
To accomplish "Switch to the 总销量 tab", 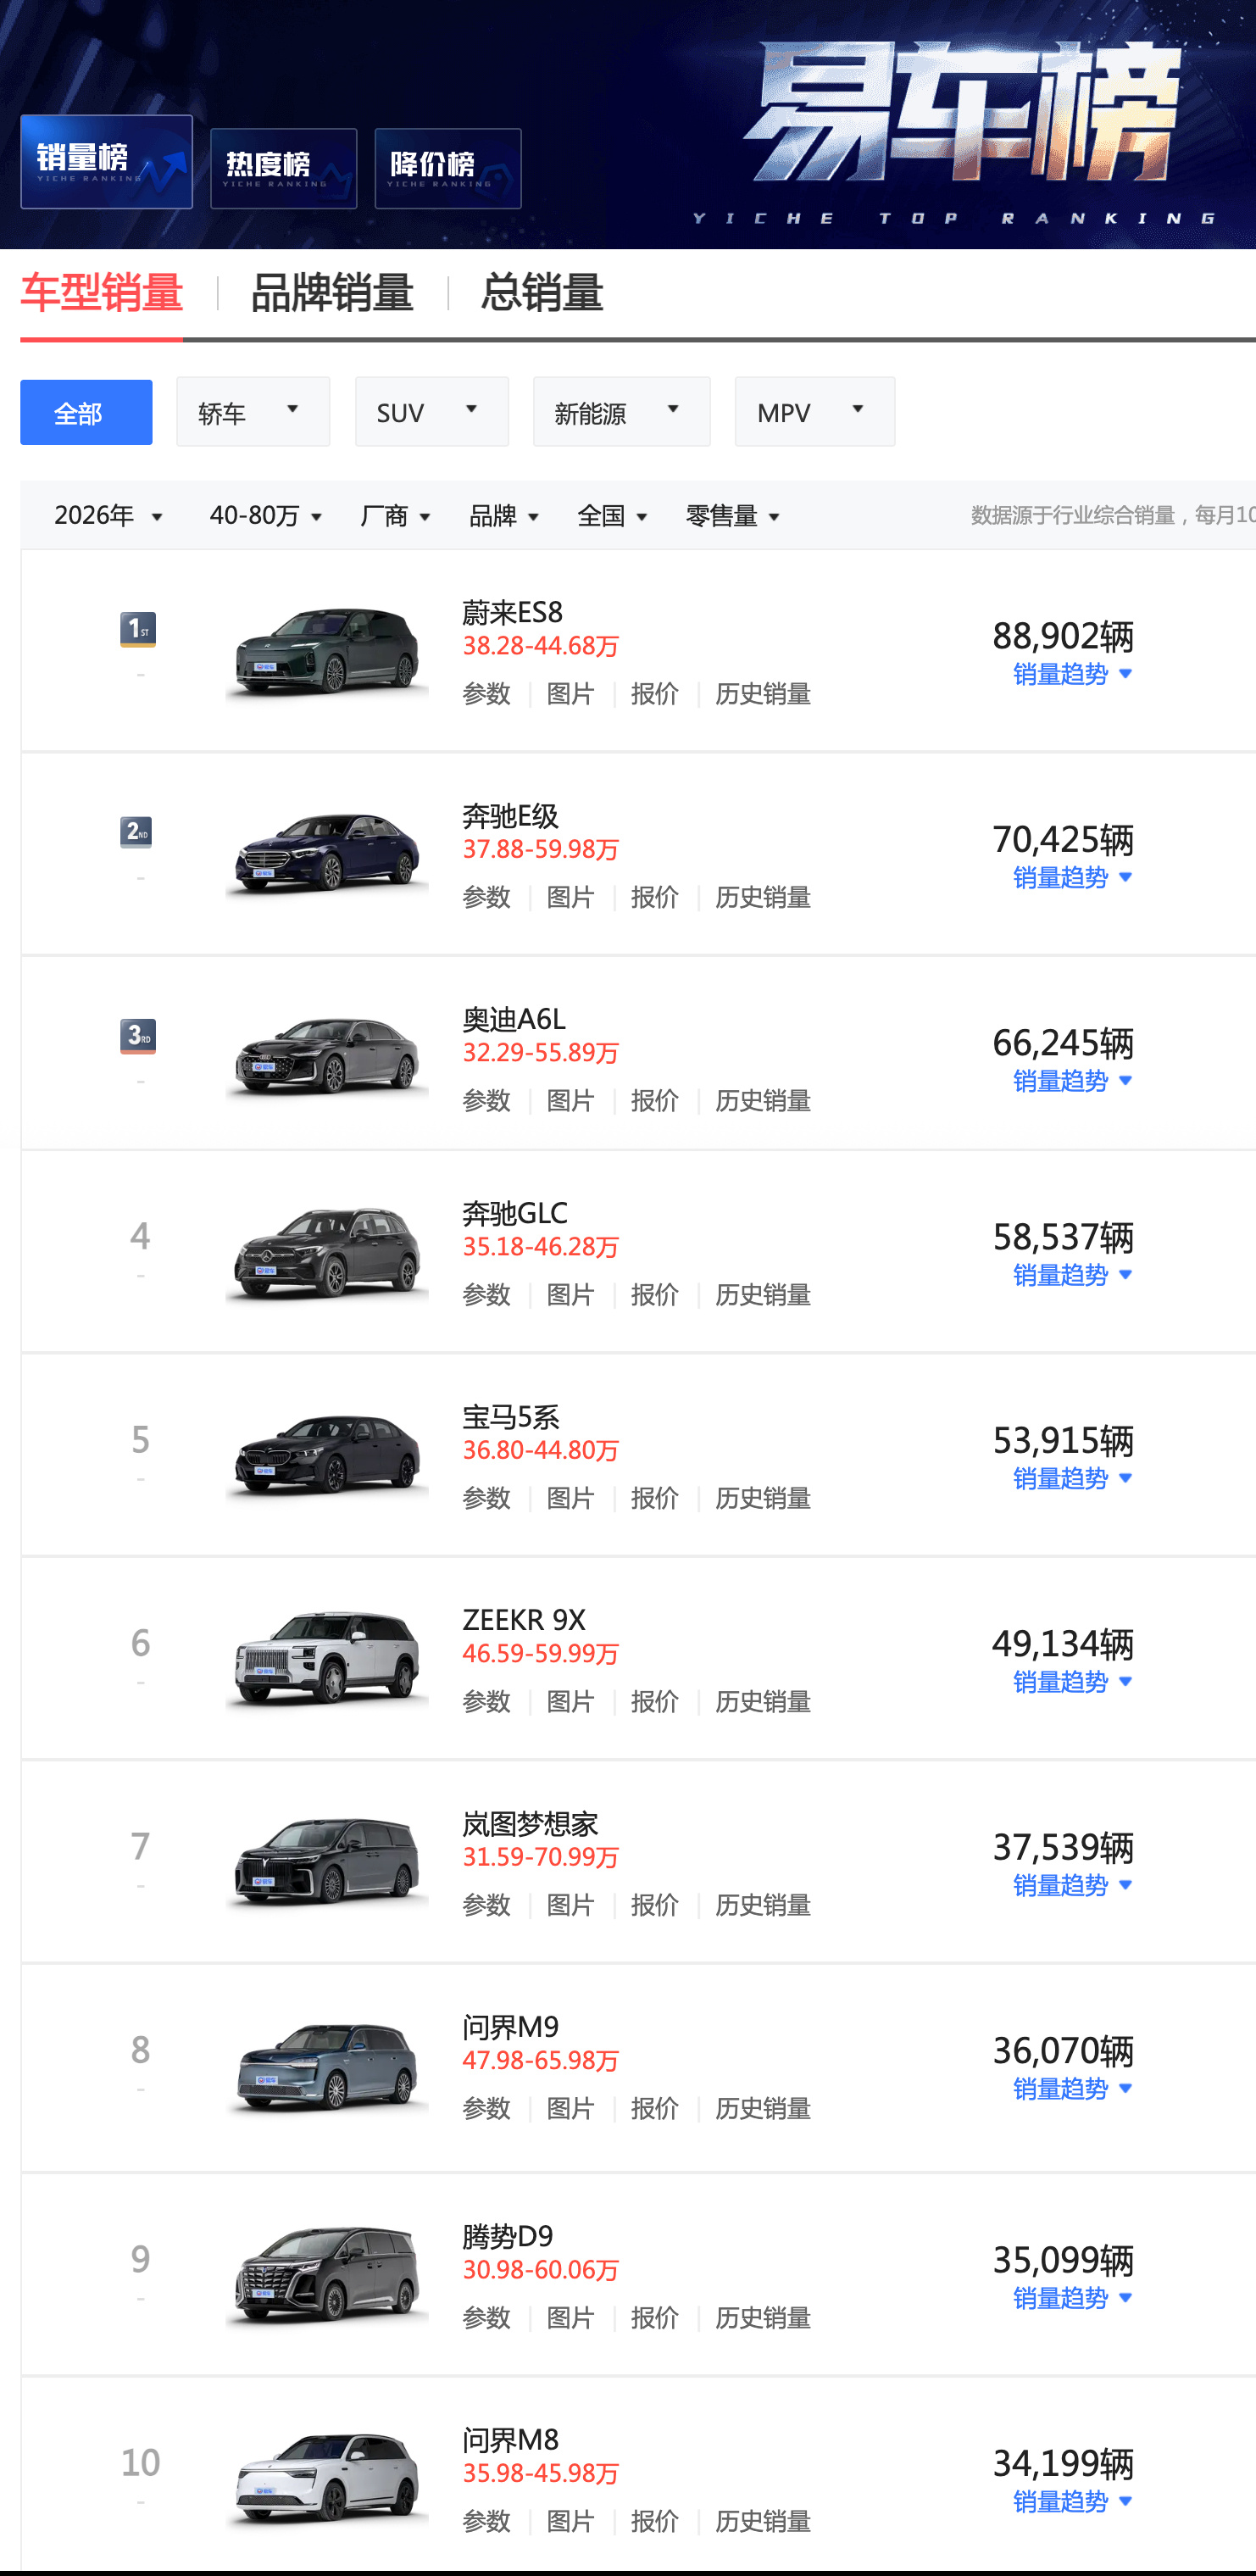I will pos(542,293).
